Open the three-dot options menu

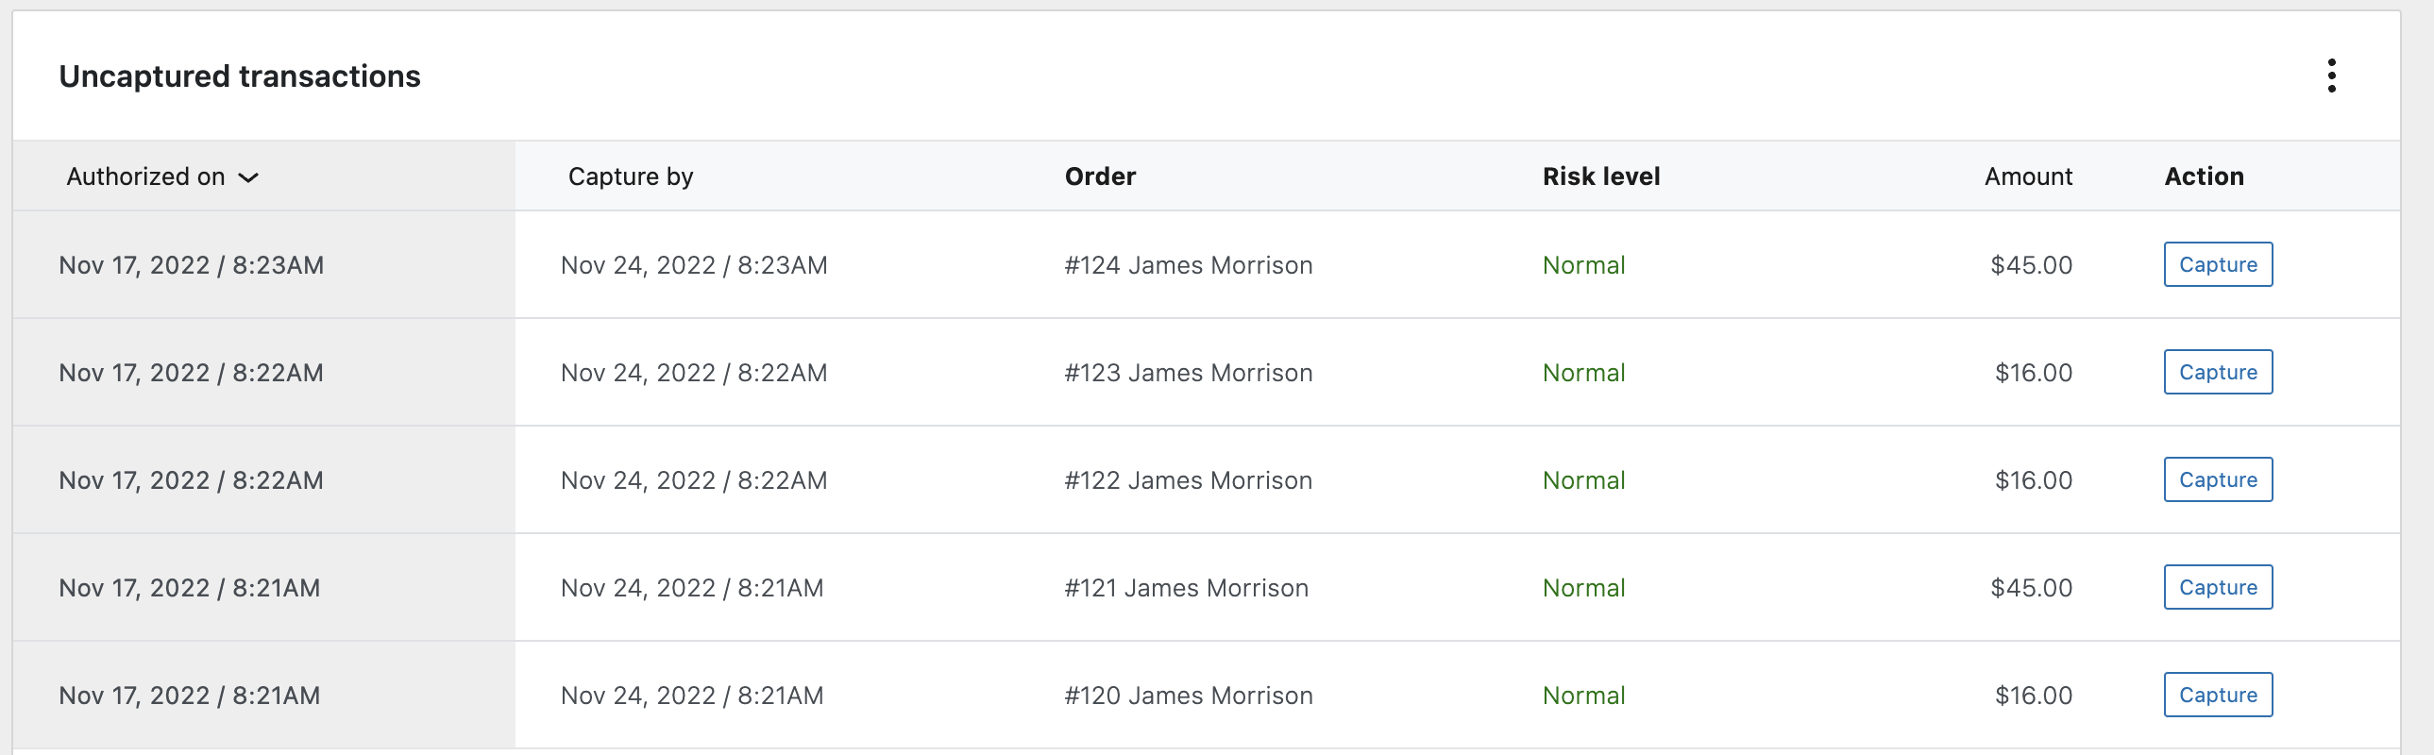pyautogui.click(x=2331, y=75)
